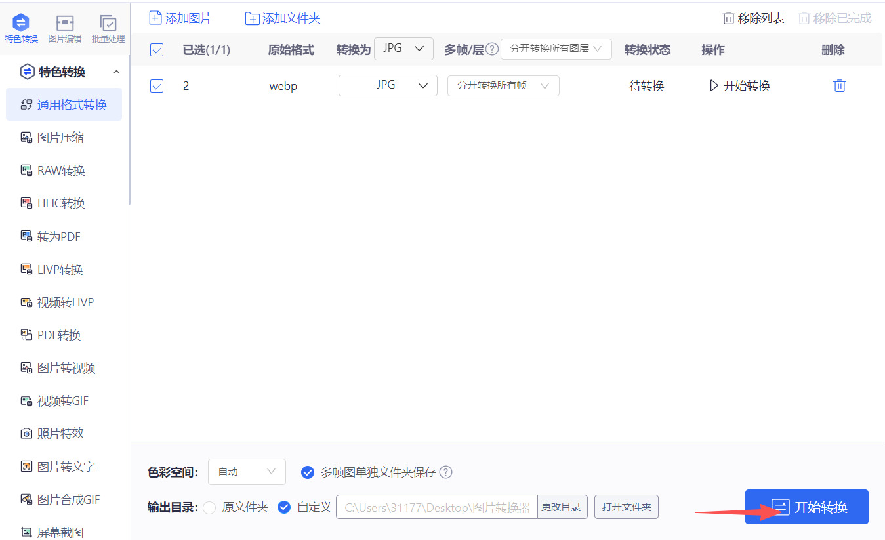Toggle 多帧图单独文件夹保存 option
885x540 pixels.
click(x=308, y=471)
